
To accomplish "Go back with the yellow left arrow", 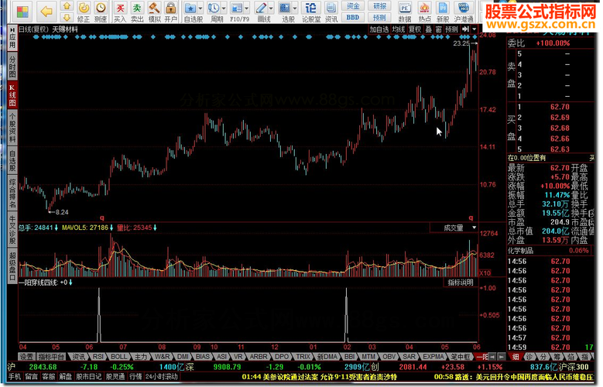I will tap(46, 12).
